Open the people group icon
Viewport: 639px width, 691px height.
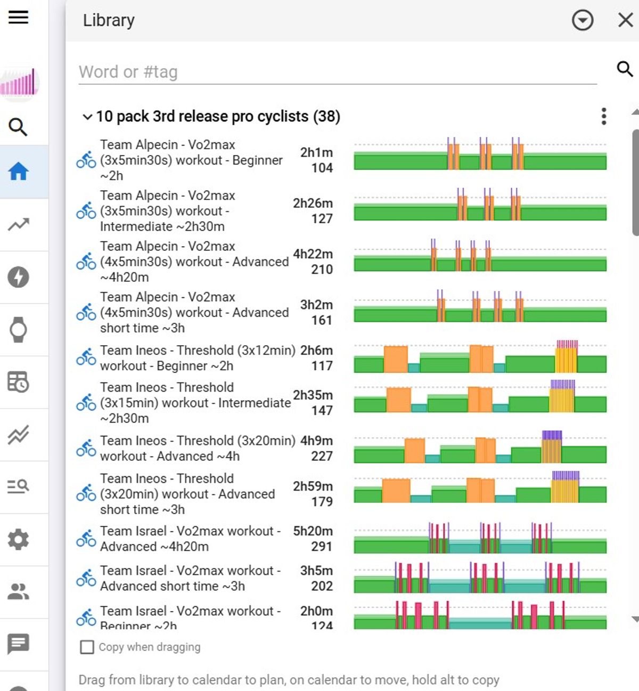(18, 591)
